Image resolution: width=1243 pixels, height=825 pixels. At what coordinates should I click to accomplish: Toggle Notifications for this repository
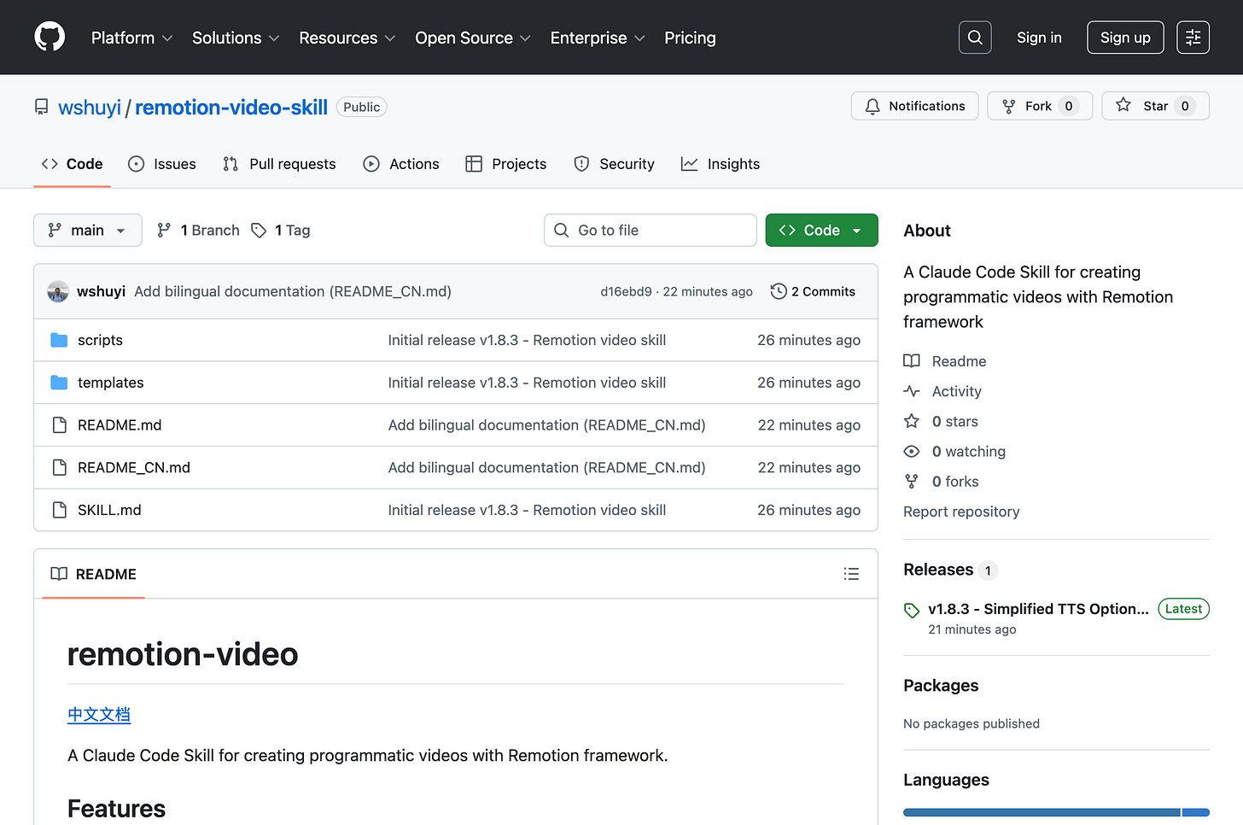pyautogui.click(x=914, y=106)
